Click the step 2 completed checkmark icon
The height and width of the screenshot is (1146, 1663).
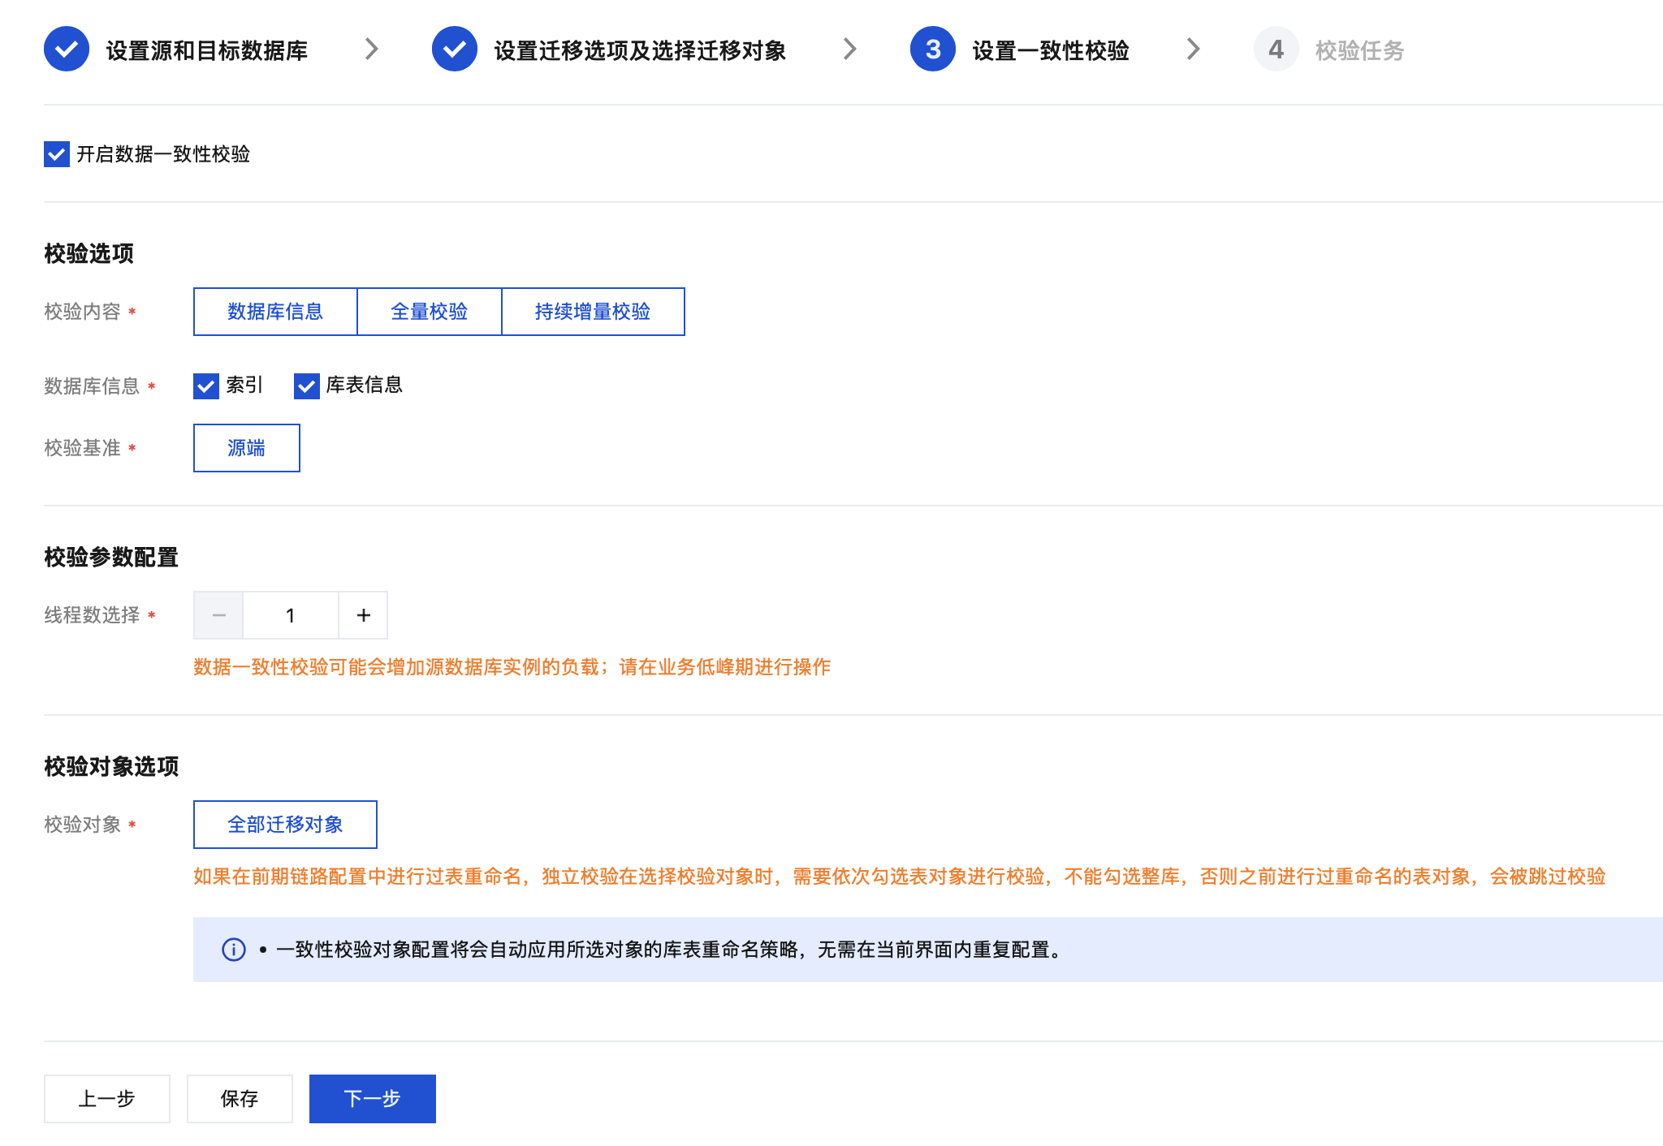tap(455, 50)
